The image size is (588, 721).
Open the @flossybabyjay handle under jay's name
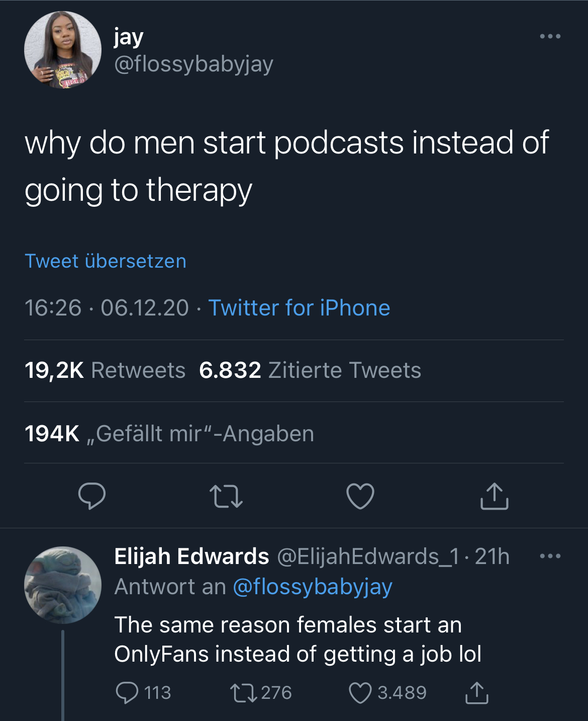click(194, 64)
